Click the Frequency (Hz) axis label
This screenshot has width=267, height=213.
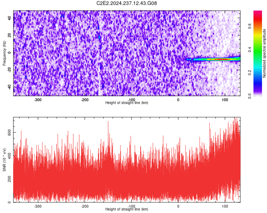(x=4, y=53)
